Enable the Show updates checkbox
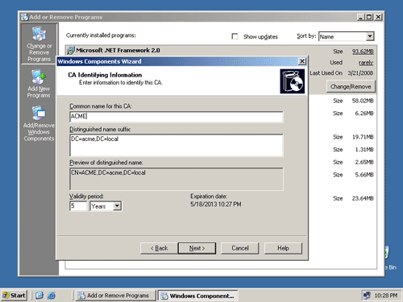 (x=235, y=36)
